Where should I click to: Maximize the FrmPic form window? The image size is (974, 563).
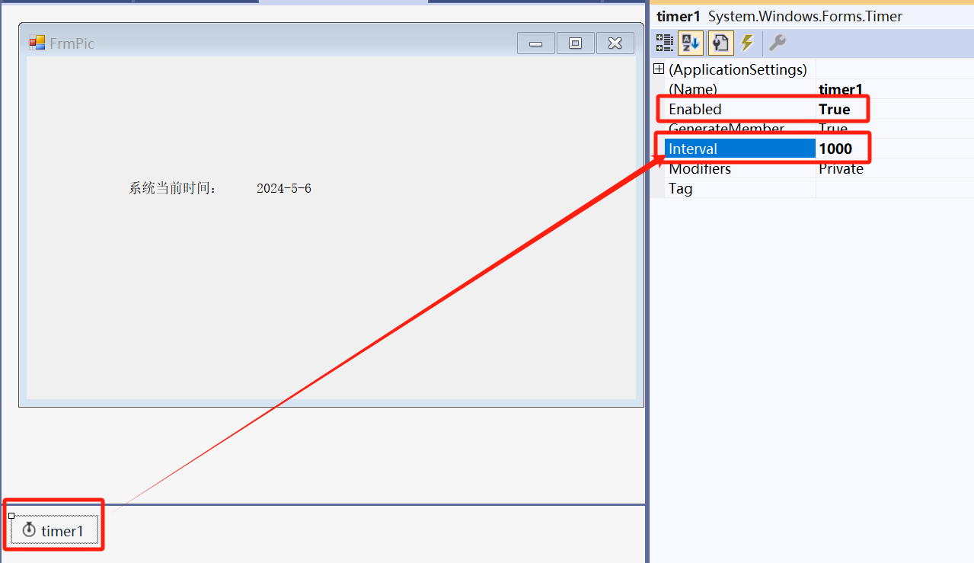click(576, 43)
